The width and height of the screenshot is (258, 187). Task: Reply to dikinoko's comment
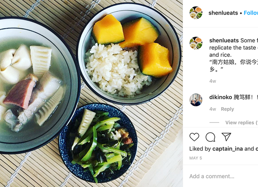coord(227,109)
